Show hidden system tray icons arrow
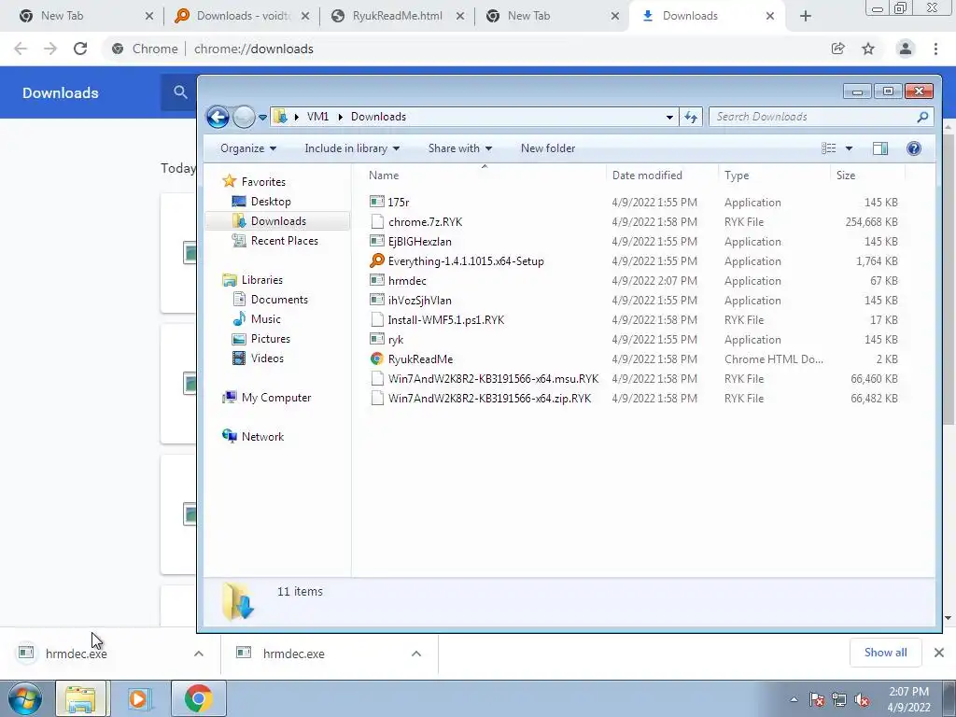This screenshot has height=717, width=956. tap(794, 699)
